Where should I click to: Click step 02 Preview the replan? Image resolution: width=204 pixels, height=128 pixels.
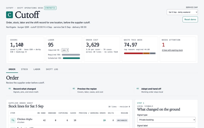click(87, 89)
